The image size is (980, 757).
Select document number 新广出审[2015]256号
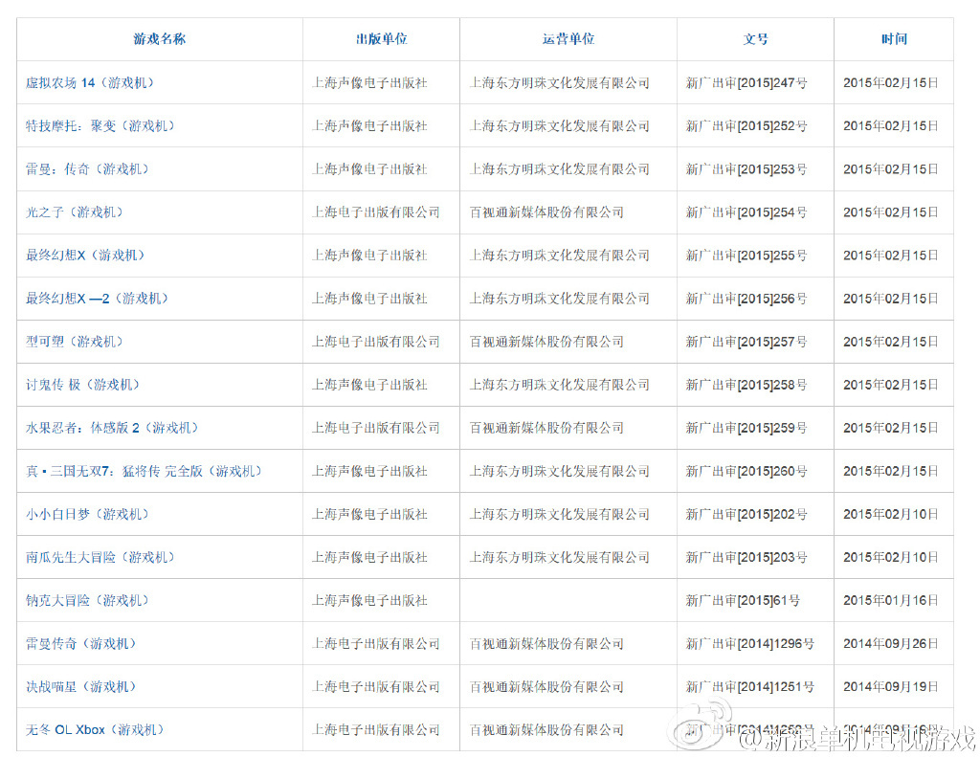pyautogui.click(x=746, y=299)
